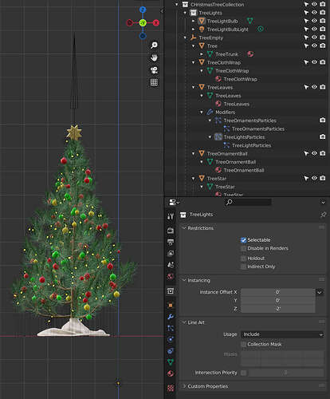Open the Particles properties tab
Viewport: 330px width, 399px height.
pyautogui.click(x=171, y=328)
